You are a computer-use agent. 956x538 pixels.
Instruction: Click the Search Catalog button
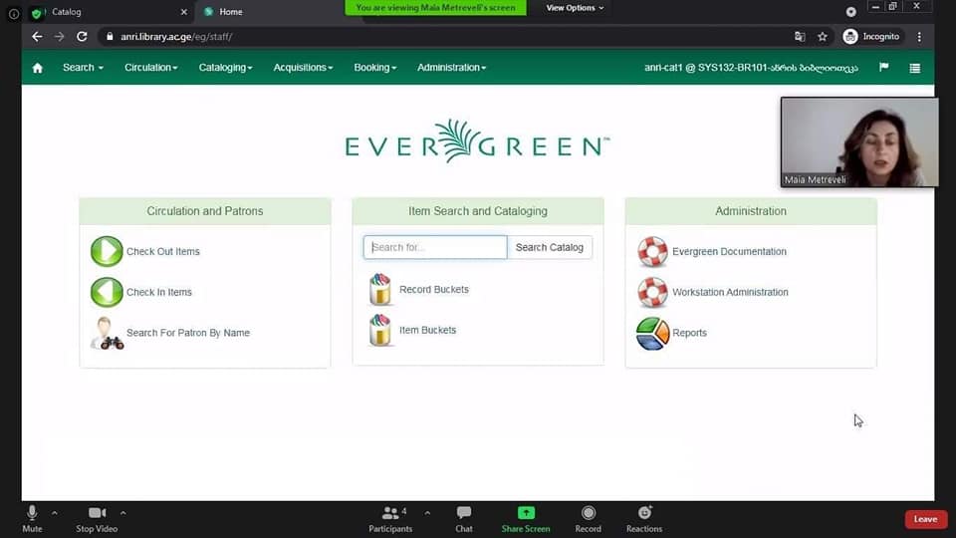(550, 248)
